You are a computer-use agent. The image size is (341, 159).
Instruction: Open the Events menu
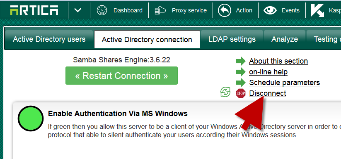click(x=290, y=10)
